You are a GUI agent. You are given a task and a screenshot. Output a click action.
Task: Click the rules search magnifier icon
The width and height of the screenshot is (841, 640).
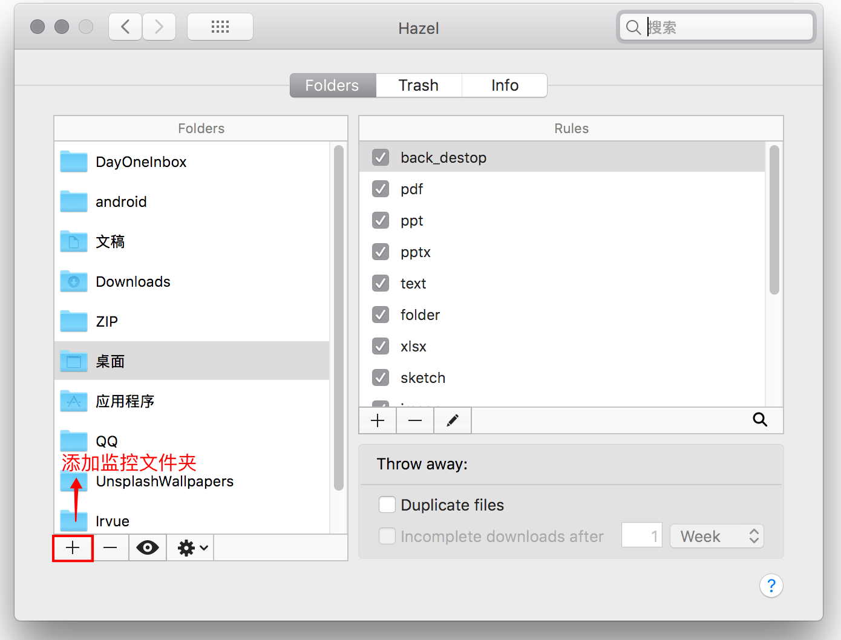(760, 420)
